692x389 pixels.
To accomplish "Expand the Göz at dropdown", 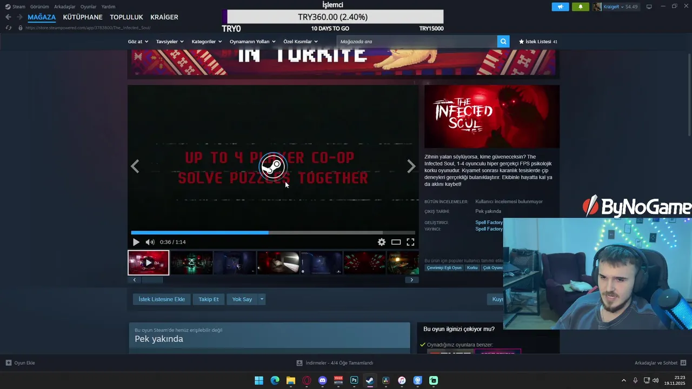I will pyautogui.click(x=138, y=42).
